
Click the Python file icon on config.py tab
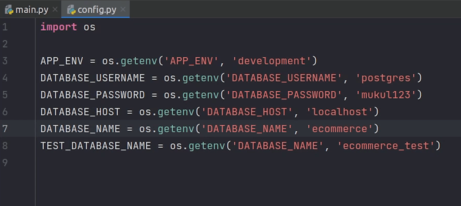(71, 10)
